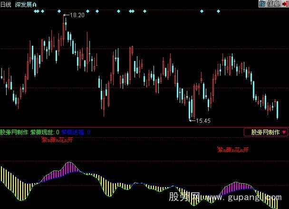Image resolution: width=289 pixels, height=209 pixels.
Task: Click green 股旁网制作 indicator name at left
Action: coord(14,132)
